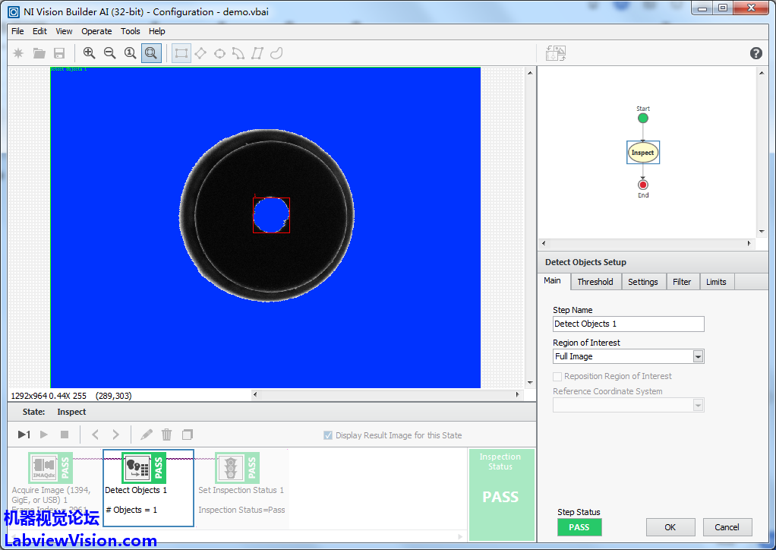Select the Set Inspection Status 1 step icon

pos(237,467)
